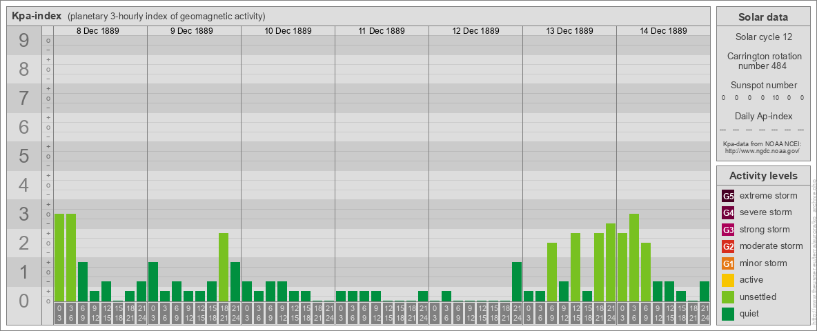Viewport: 817px width, 331px height.
Task: Click the Kp scale number 9
Action: click(x=24, y=41)
